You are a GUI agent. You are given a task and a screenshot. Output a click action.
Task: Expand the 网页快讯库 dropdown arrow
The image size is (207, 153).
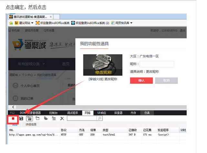click(x=131, y=23)
